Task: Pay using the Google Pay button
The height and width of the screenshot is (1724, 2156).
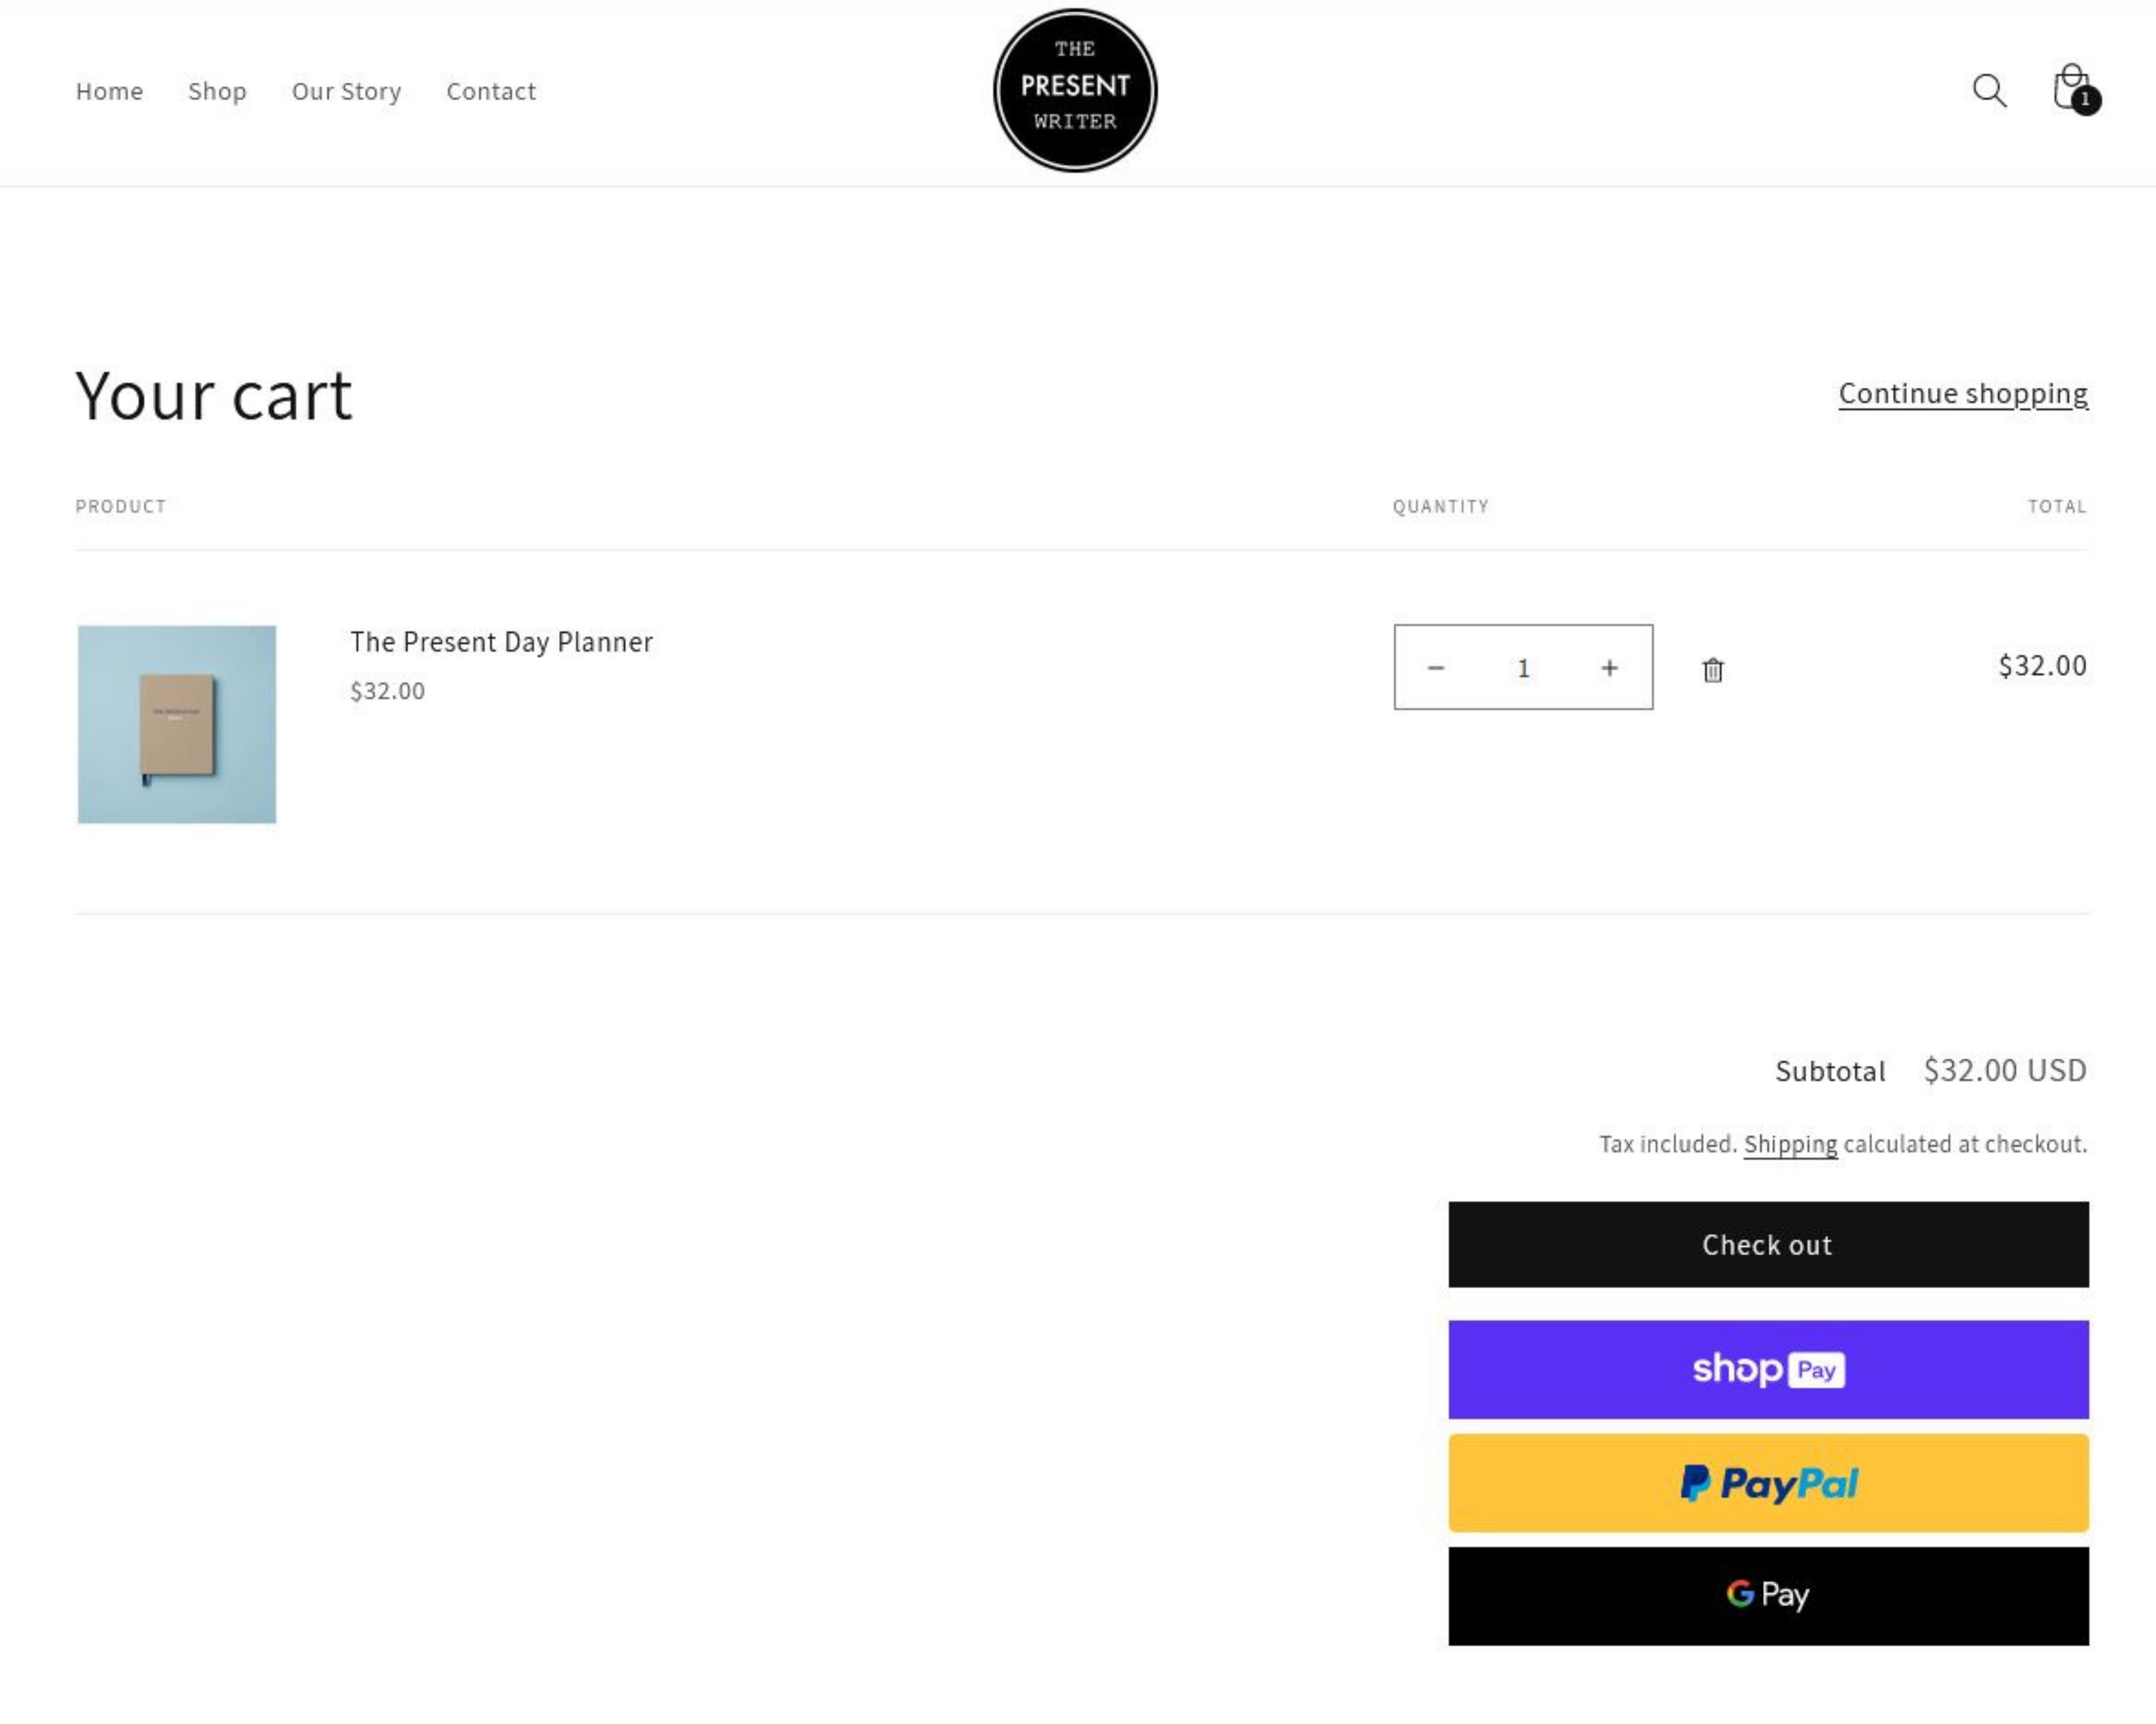Action: click(1768, 1595)
